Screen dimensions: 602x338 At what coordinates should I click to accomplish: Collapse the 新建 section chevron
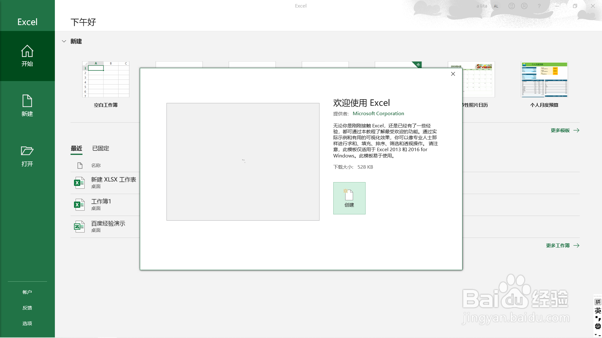[x=64, y=41]
